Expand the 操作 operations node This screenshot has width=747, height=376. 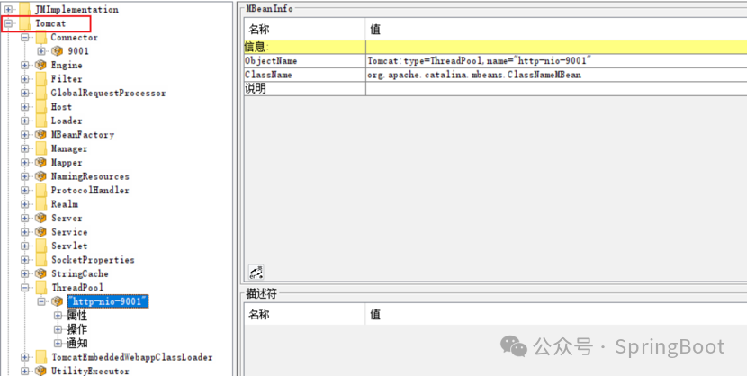pos(58,329)
